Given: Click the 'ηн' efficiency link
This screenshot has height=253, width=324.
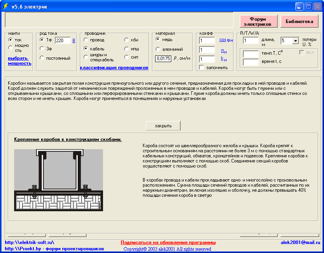Looking at the screenshot, I should point(224,51).
